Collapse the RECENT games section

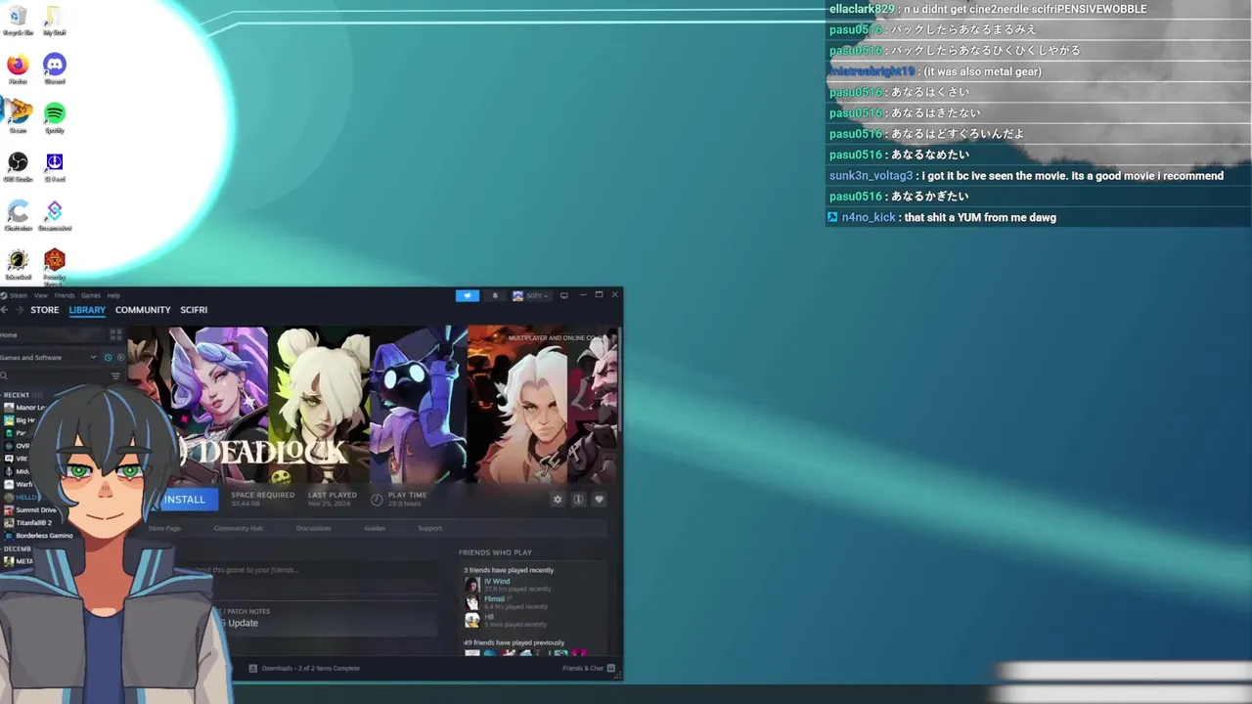coord(20,395)
